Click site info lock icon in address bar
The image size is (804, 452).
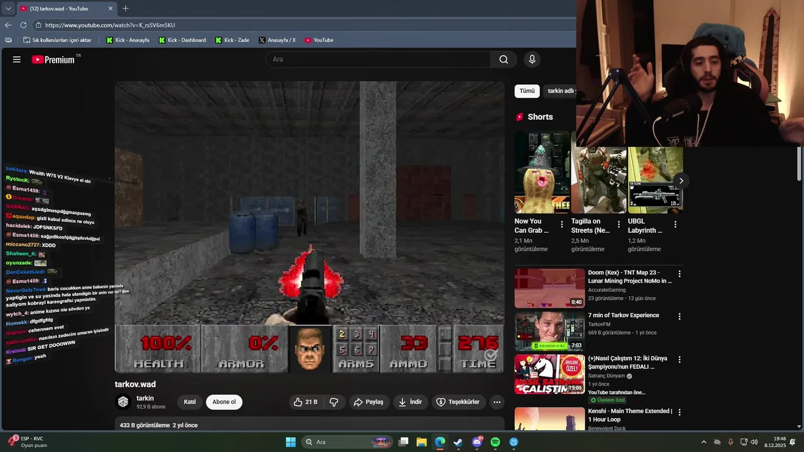38,25
